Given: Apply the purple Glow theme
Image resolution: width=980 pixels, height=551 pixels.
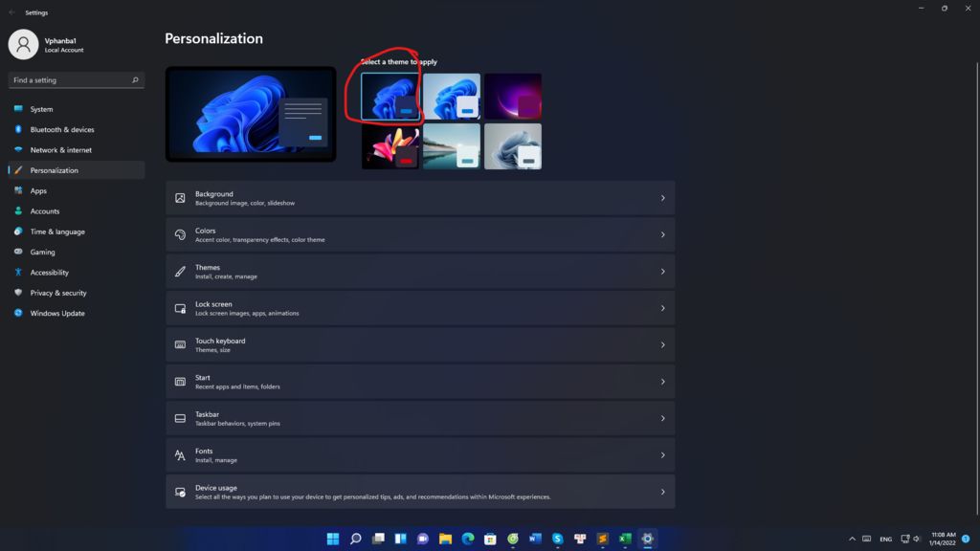Looking at the screenshot, I should (513, 97).
